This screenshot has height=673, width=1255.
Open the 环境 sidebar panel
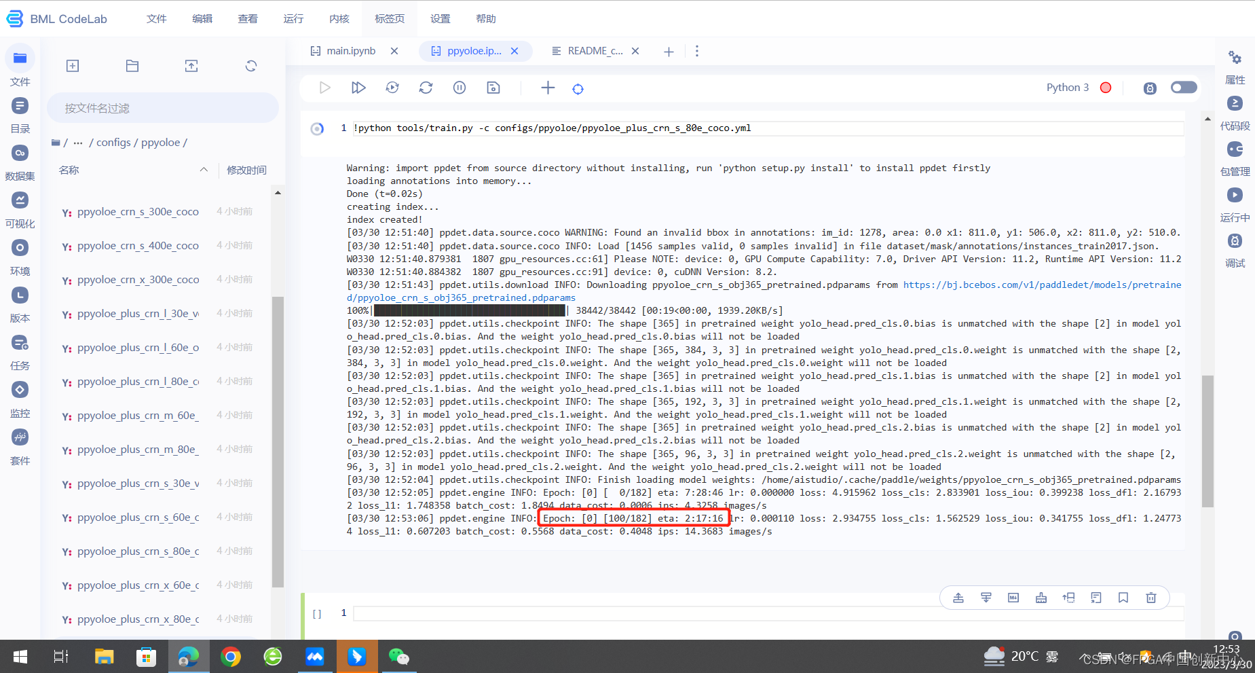pos(20,257)
